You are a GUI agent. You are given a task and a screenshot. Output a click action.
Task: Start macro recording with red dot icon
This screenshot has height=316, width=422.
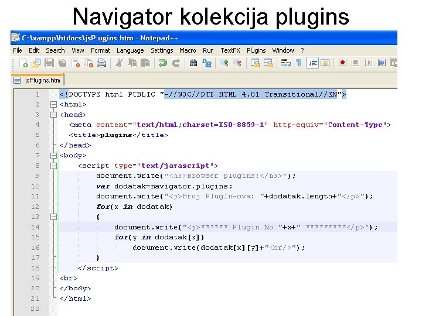pyautogui.click(x=342, y=63)
